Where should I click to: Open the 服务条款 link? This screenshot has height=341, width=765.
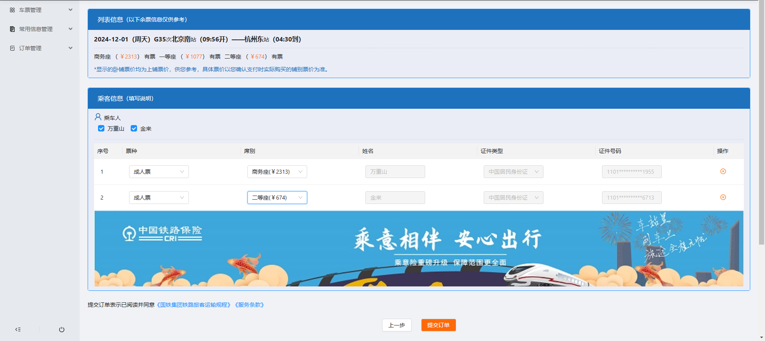[249, 305]
